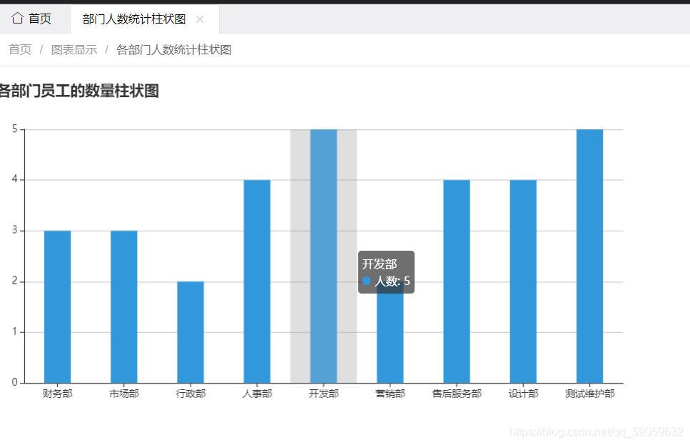
Task: Select the 行政部 bar
Action: click(191, 332)
